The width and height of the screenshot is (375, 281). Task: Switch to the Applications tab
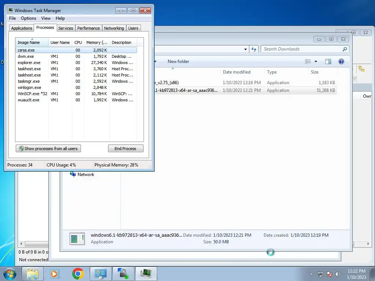tap(22, 28)
